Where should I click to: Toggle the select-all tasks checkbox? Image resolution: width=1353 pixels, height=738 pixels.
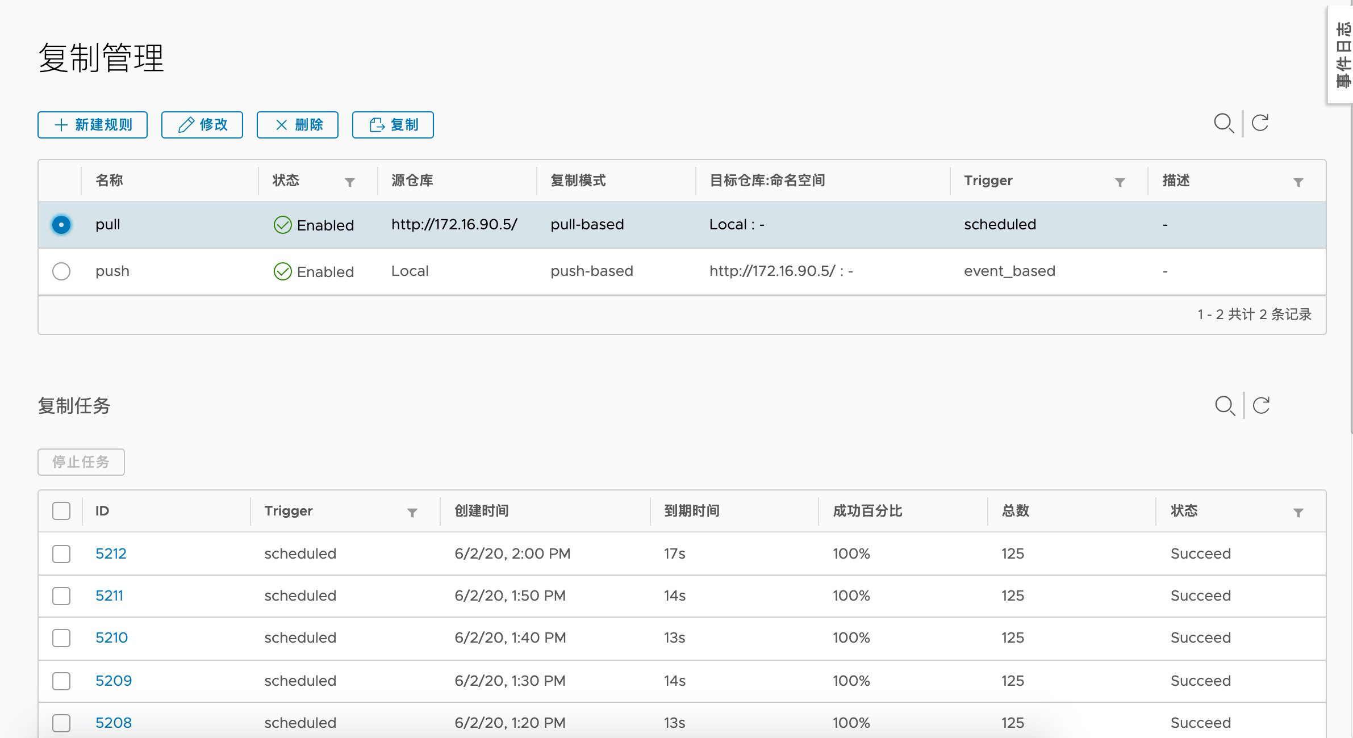[x=61, y=511]
